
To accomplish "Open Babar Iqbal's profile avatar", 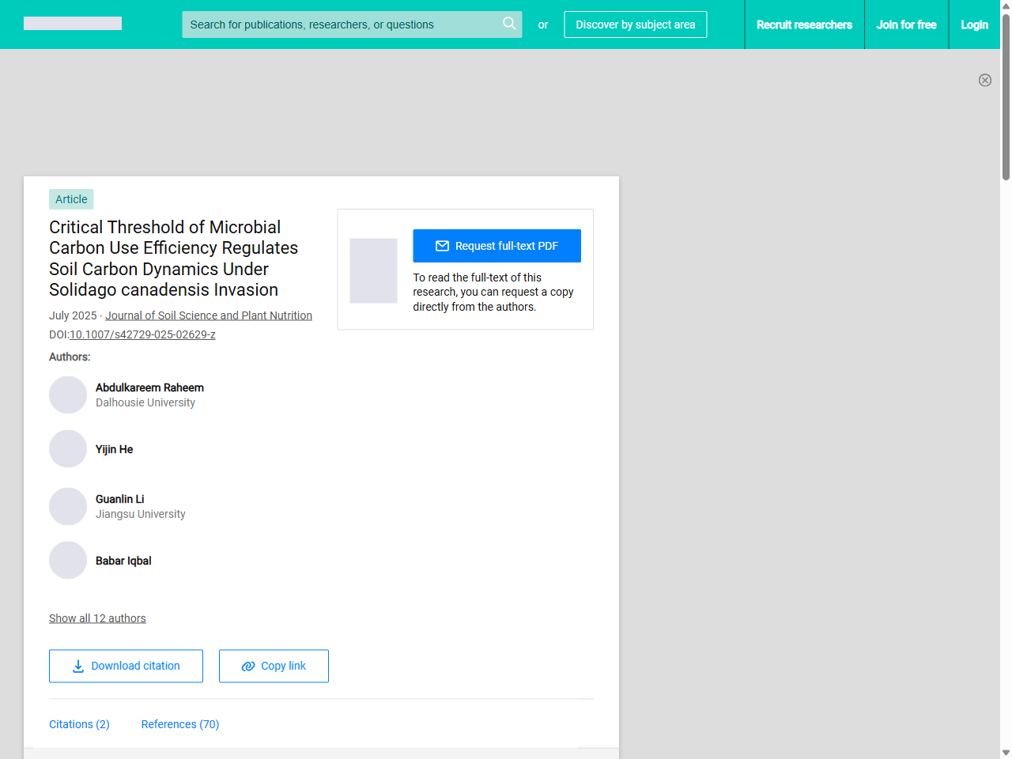I will pyautogui.click(x=68, y=561).
